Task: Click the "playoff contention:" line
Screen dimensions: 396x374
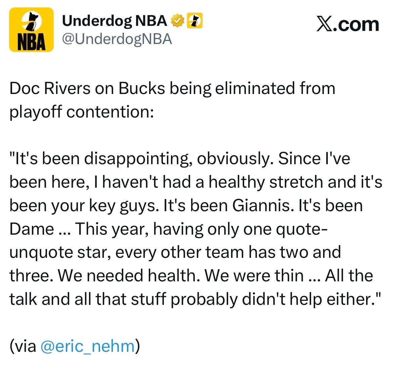Action: 82,112
